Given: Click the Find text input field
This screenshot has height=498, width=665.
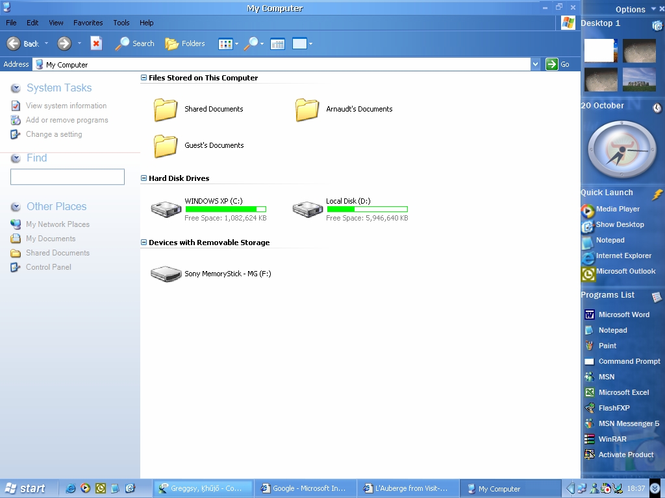Looking at the screenshot, I should [68, 177].
